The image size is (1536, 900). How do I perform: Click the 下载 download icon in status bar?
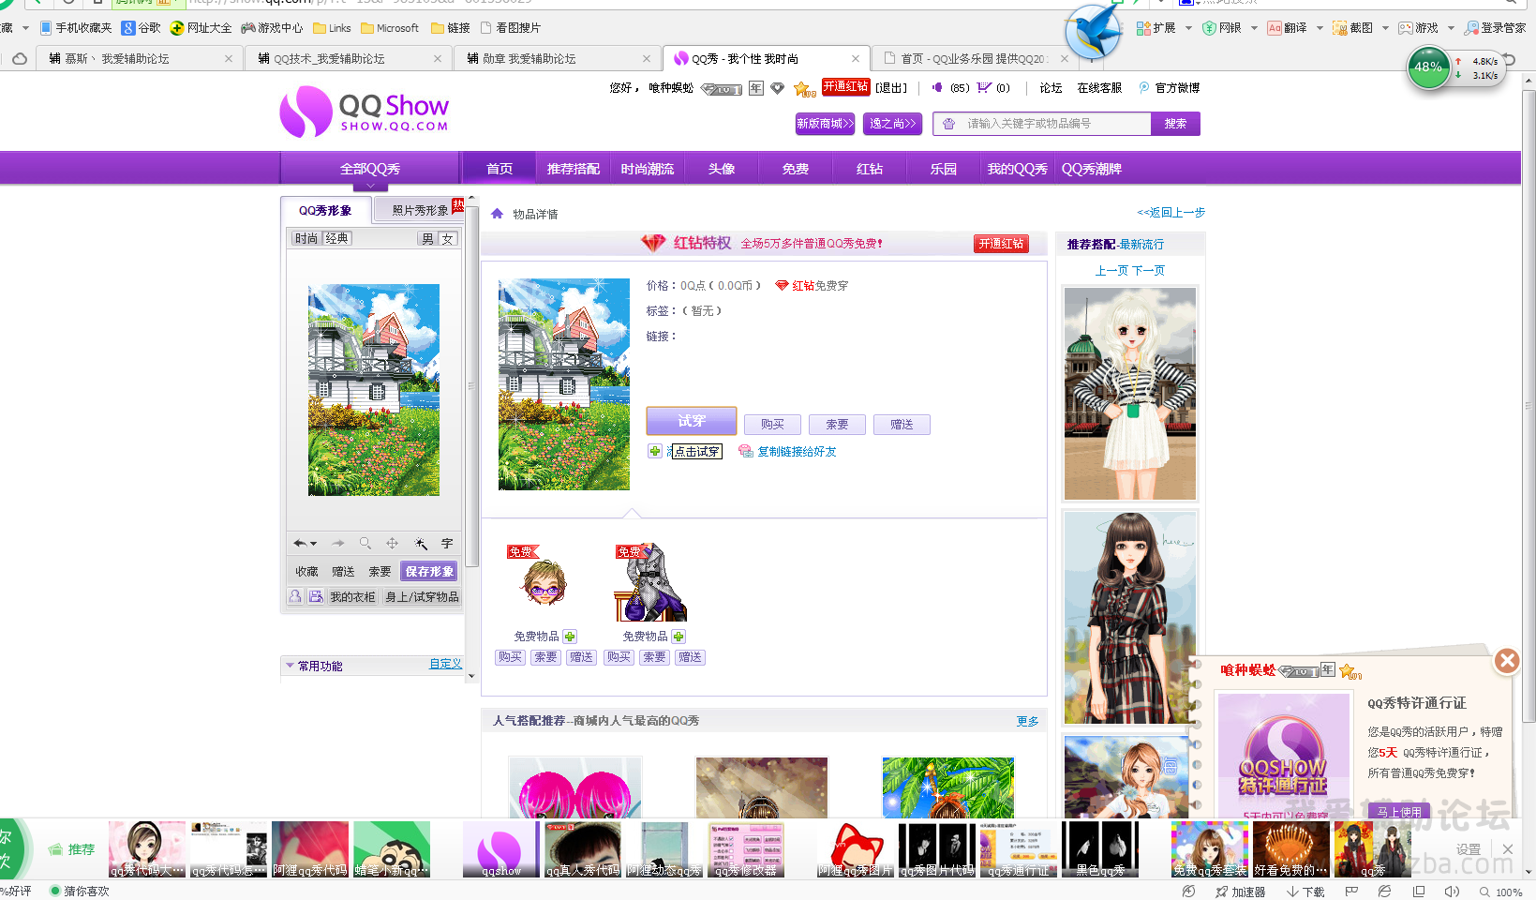[x=1292, y=892]
